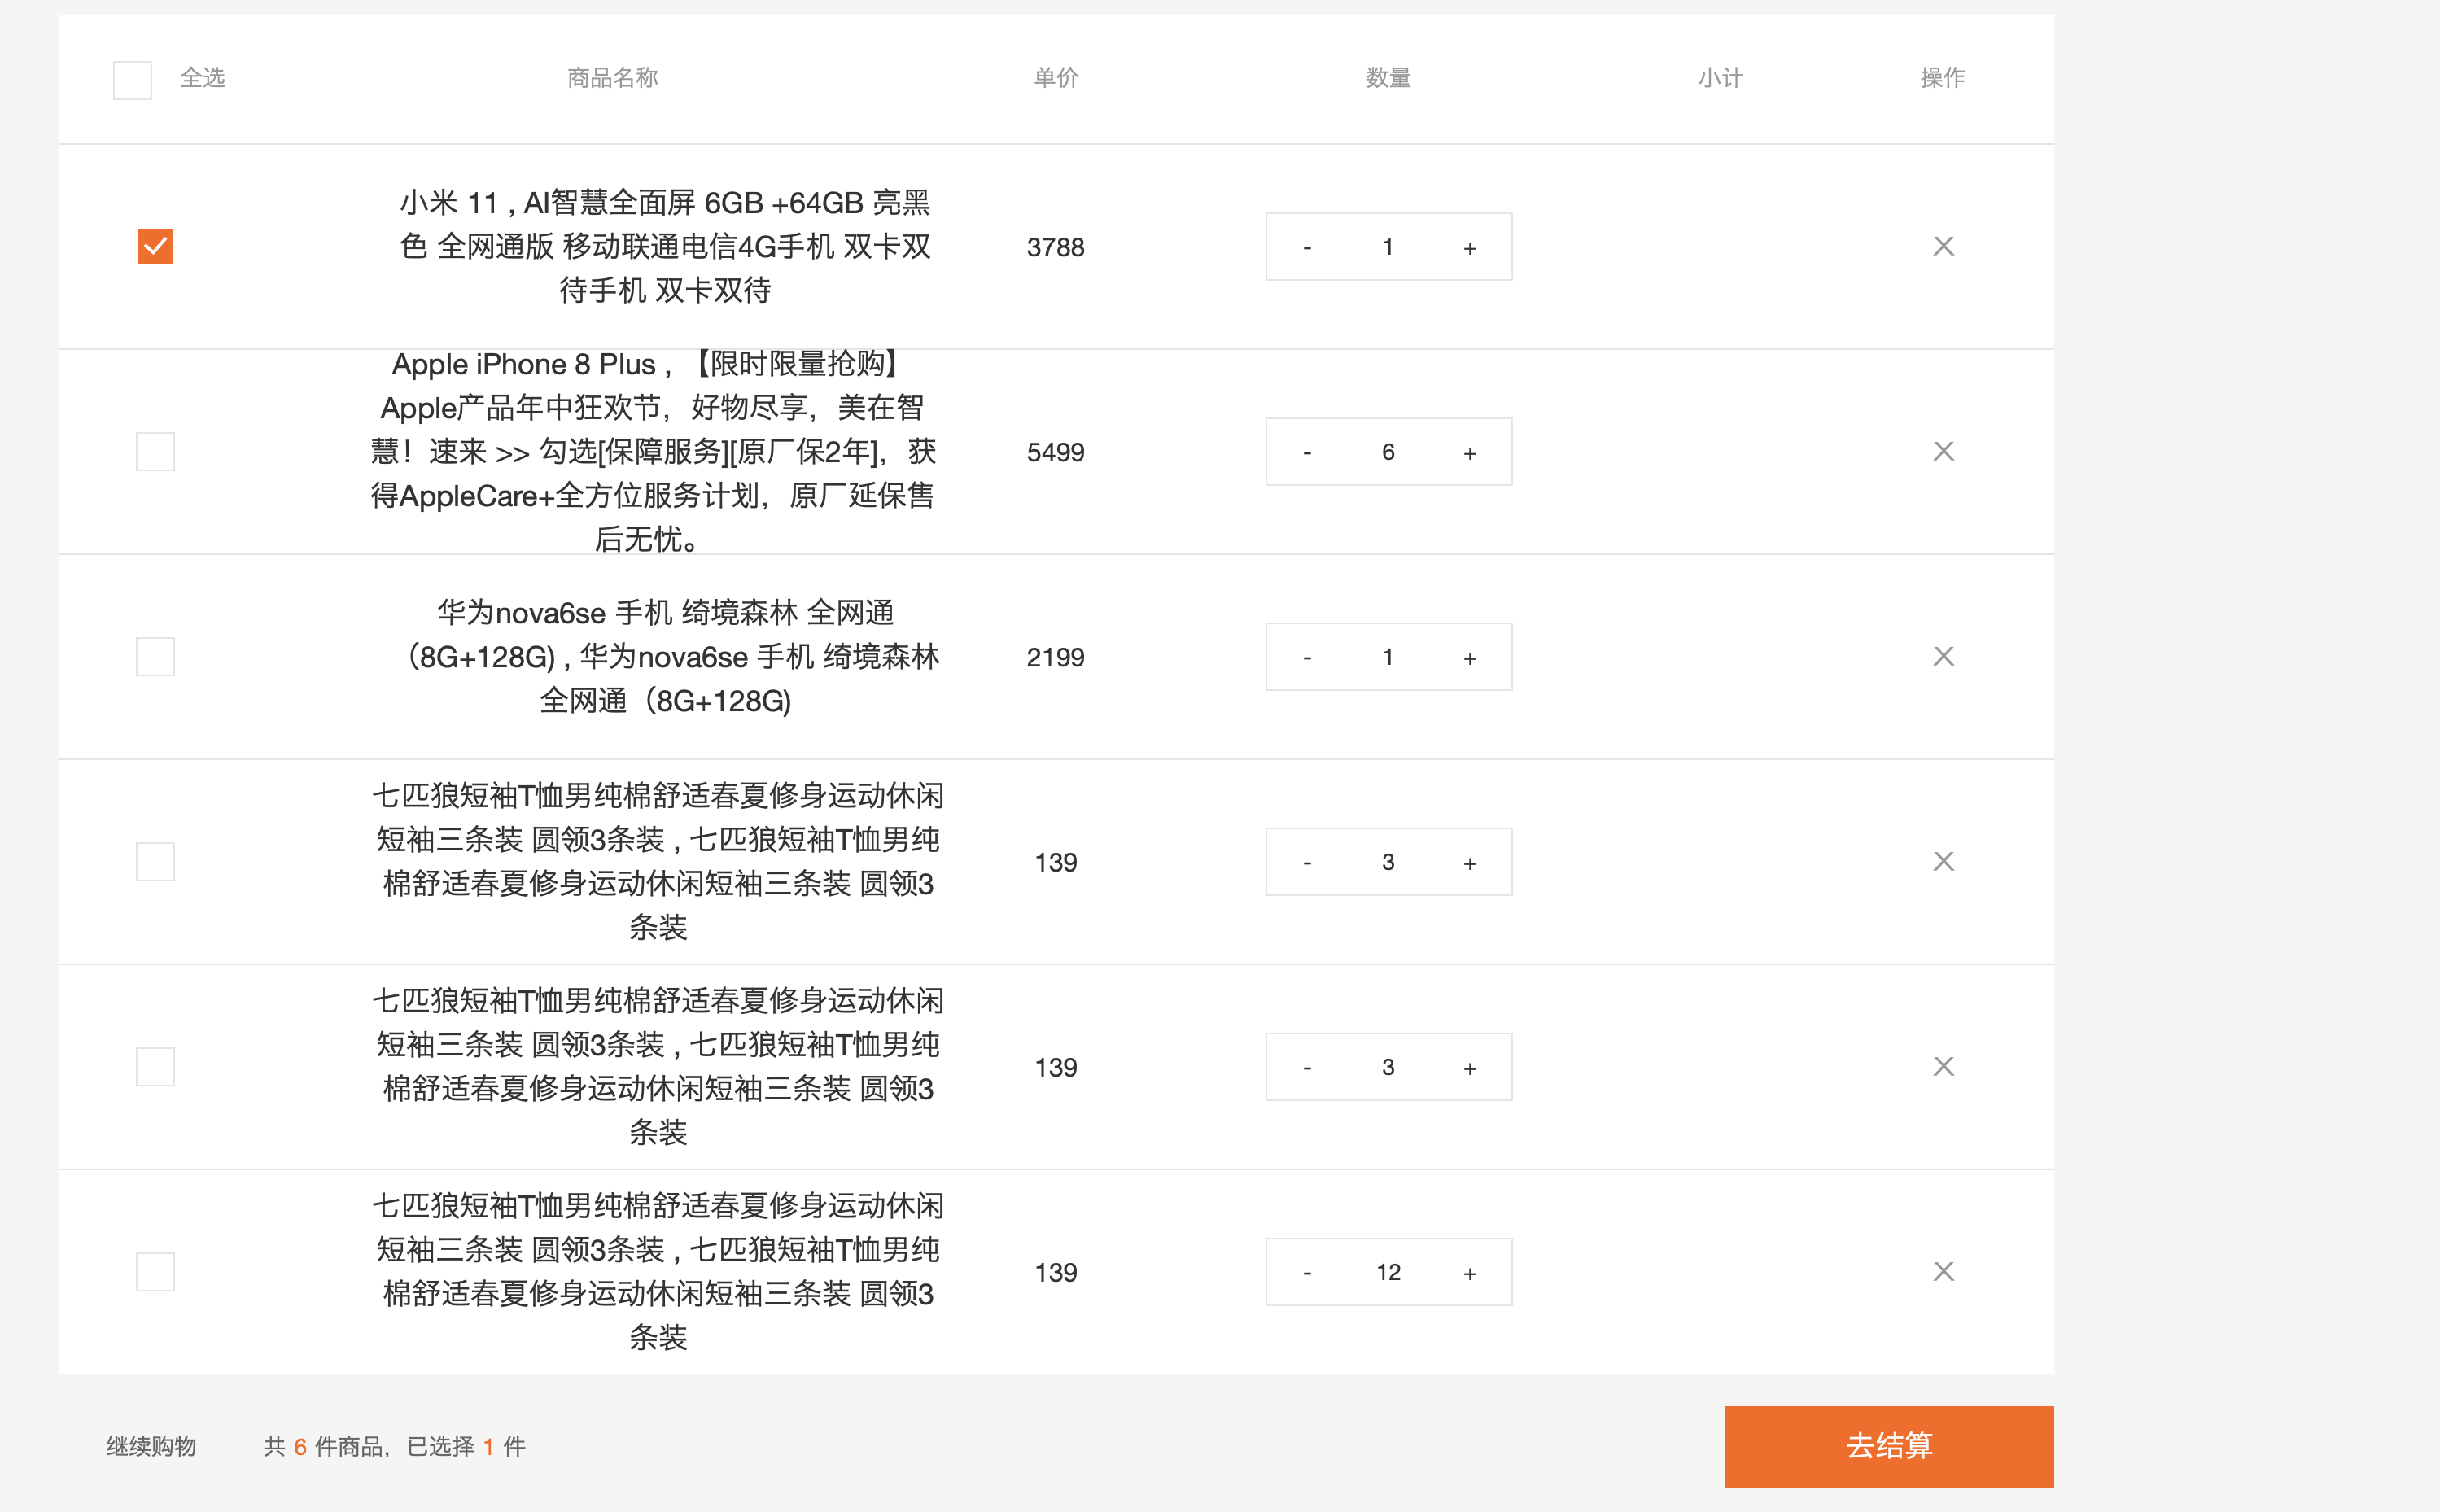Screen dimensions: 2440x1512
Task: Increase quantity of 华为nova6se phone
Action: (1469, 657)
